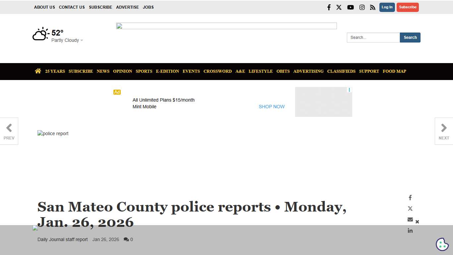The width and height of the screenshot is (453, 255).
Task: Click inside the Search input field
Action: 373,38
